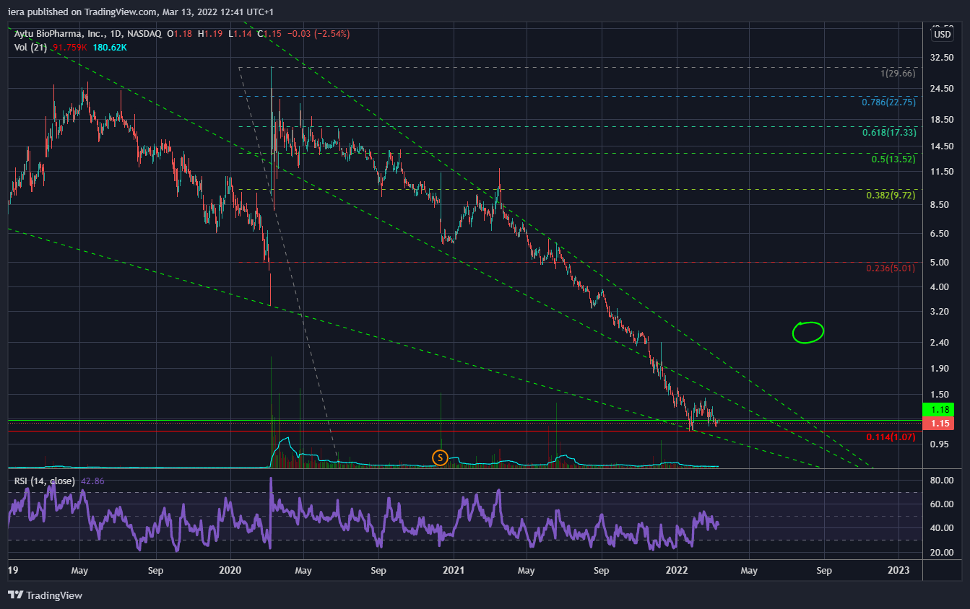The width and height of the screenshot is (970, 609).
Task: Select the open value O1.18
Action: point(181,34)
